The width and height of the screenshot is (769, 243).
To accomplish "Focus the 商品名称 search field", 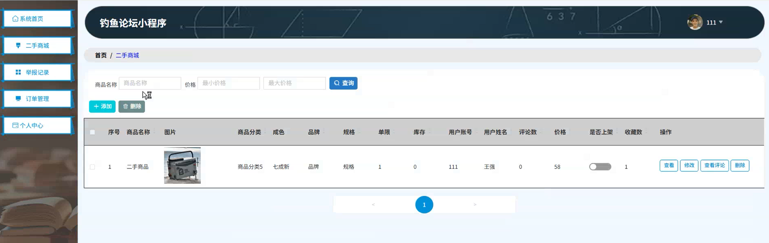I will pyautogui.click(x=150, y=83).
